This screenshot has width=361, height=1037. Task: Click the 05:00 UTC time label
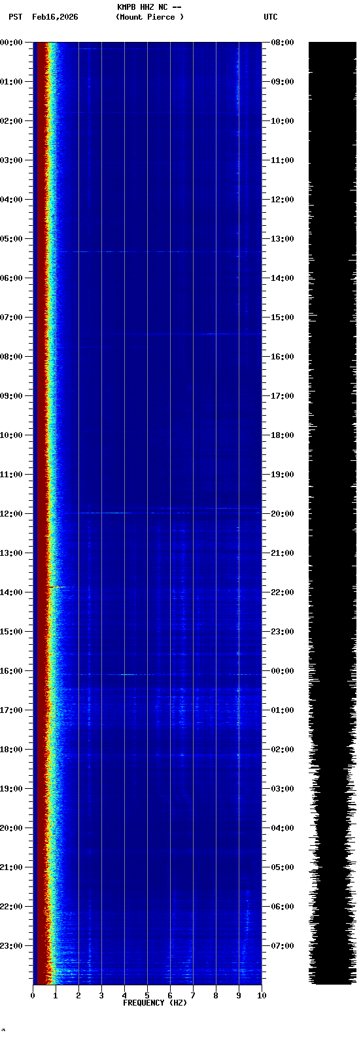282,867
